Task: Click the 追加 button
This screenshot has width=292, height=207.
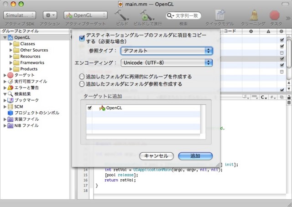Action: pos(195,156)
